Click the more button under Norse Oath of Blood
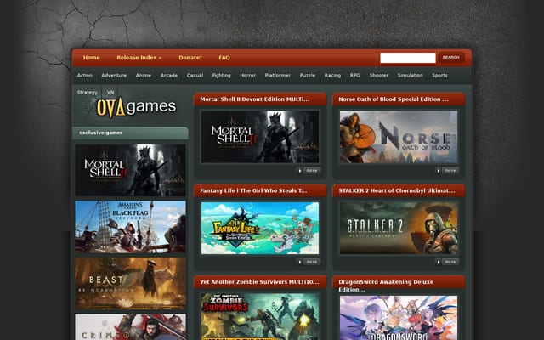The height and width of the screenshot is (340, 544). (x=450, y=170)
